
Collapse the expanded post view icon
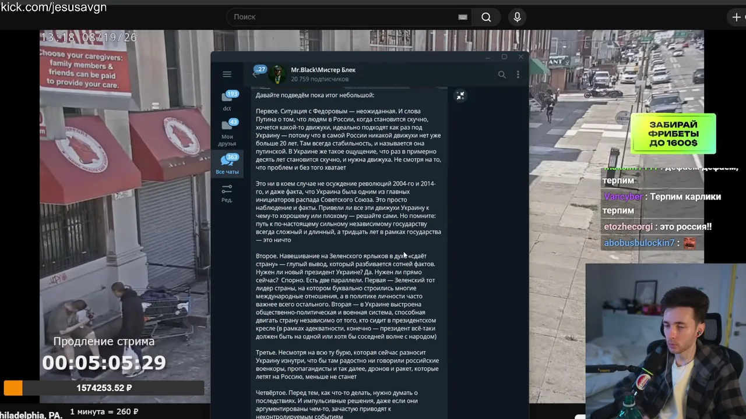coord(460,96)
